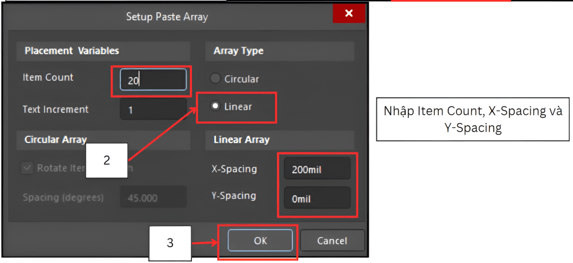Focus the Text Increment field
The width and height of the screenshot is (573, 263).
pos(153,109)
